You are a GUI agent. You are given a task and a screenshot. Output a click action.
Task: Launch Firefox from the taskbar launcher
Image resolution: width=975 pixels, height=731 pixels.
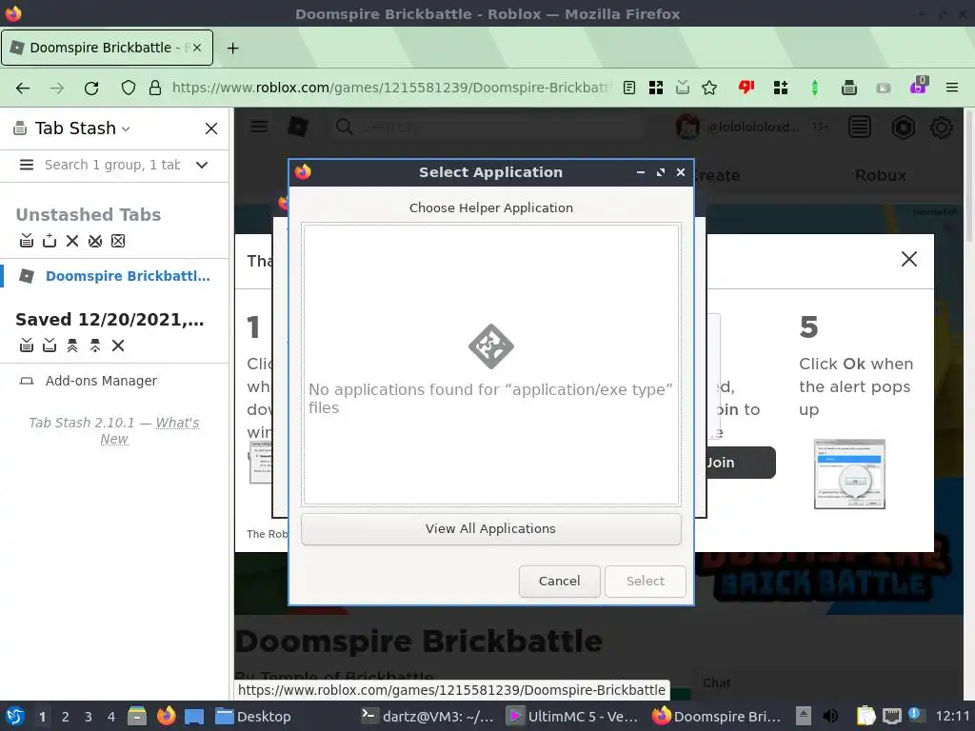tap(166, 716)
